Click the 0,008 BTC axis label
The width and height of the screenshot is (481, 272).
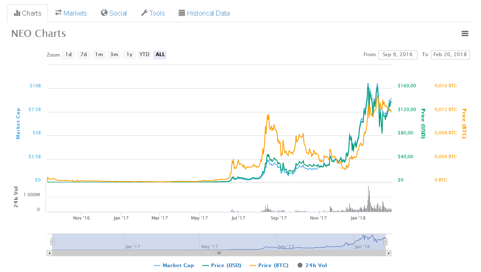coord(446,133)
